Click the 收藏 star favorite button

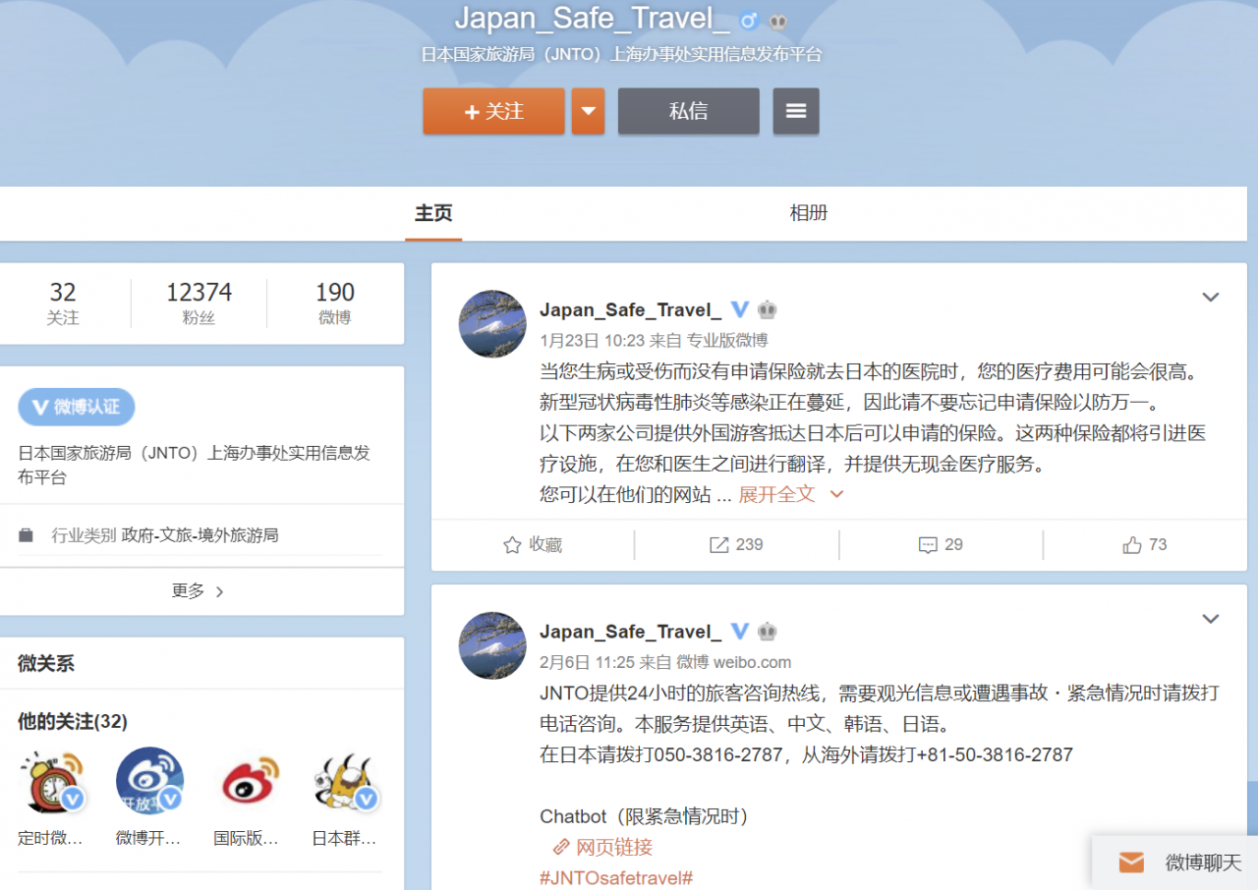533,544
